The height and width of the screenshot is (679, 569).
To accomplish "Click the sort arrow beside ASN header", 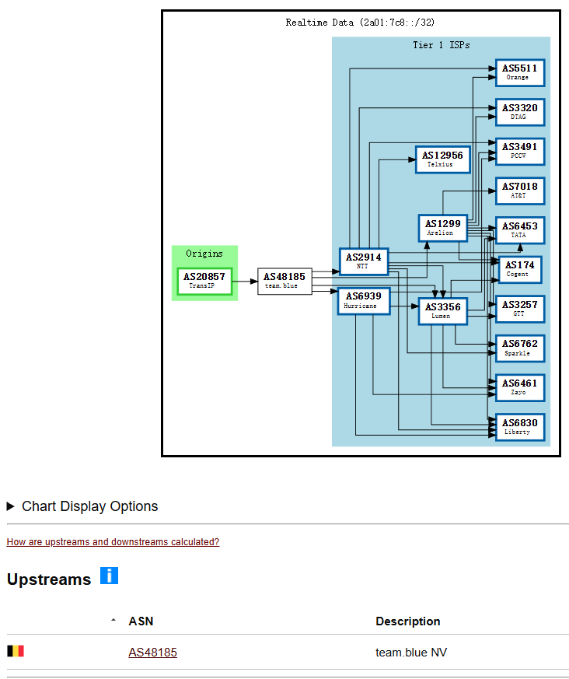I will (x=113, y=621).
